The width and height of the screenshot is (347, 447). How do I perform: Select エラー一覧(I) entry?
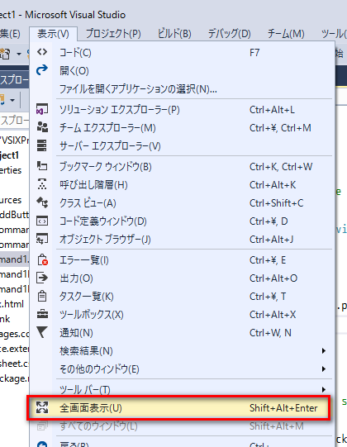[x=183, y=260]
